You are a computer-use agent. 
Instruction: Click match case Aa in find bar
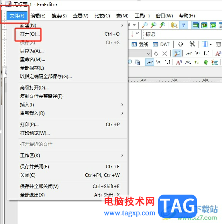[x=179, y=62]
